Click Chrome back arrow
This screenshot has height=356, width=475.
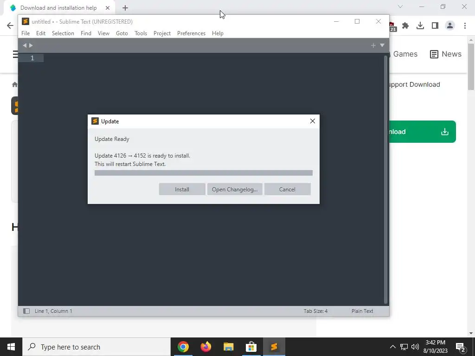point(10,25)
